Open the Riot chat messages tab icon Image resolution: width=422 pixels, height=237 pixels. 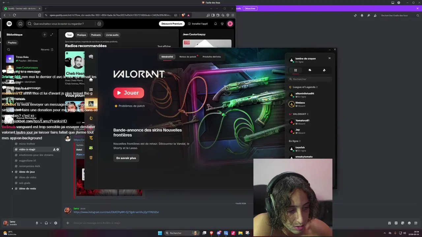click(310, 70)
